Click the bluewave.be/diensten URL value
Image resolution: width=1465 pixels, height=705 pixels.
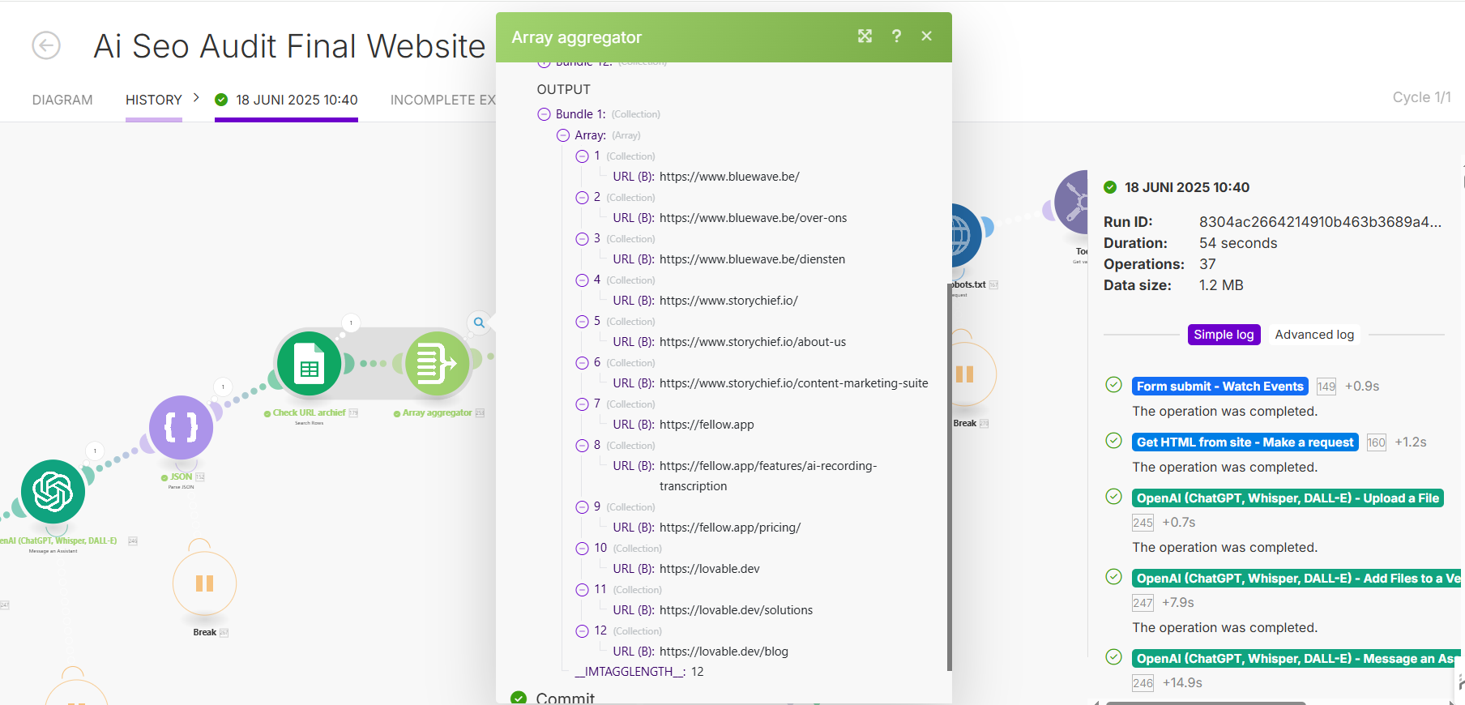tap(752, 259)
